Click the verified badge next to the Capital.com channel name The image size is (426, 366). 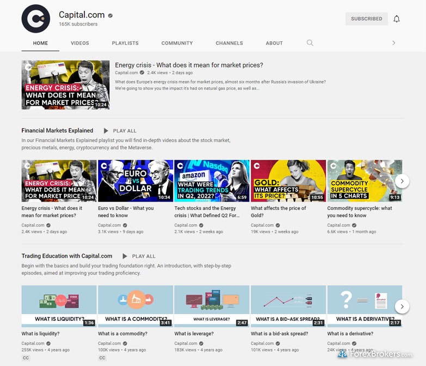(110, 15)
